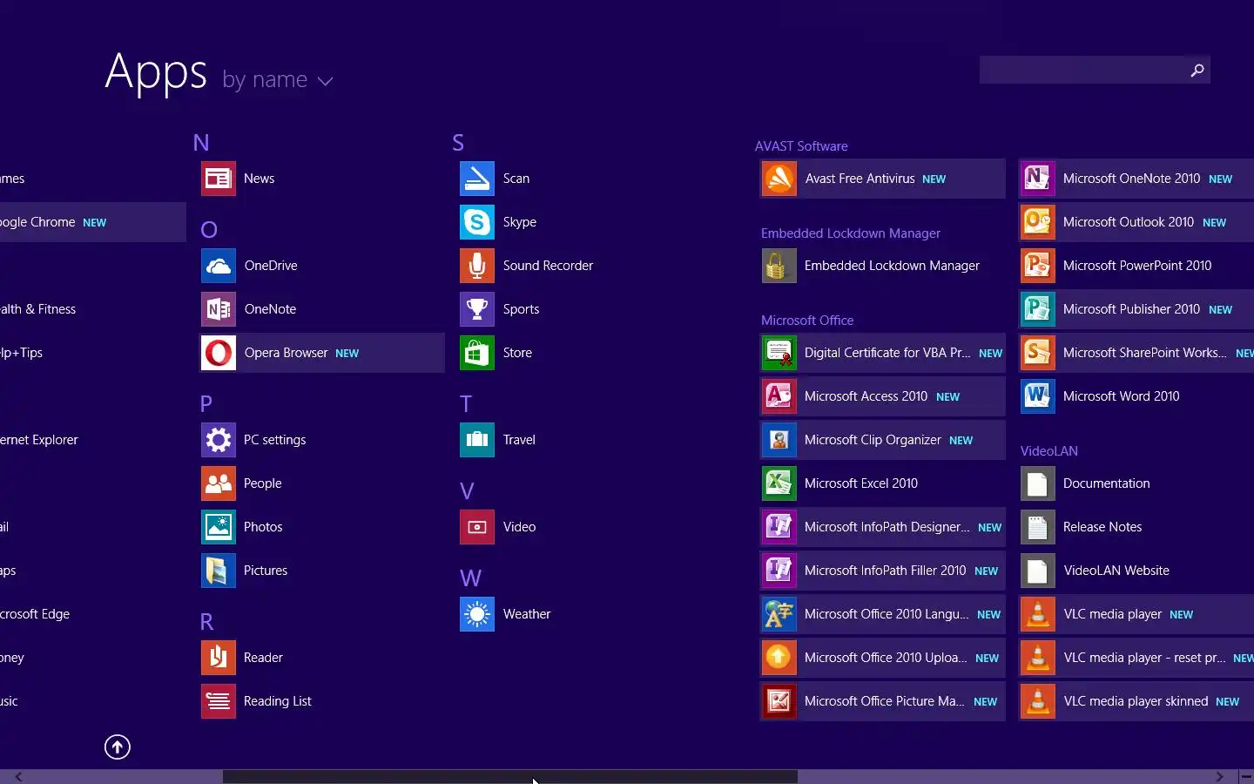
Task: Click the horizontal scrollbar thumb
Action: (509, 776)
